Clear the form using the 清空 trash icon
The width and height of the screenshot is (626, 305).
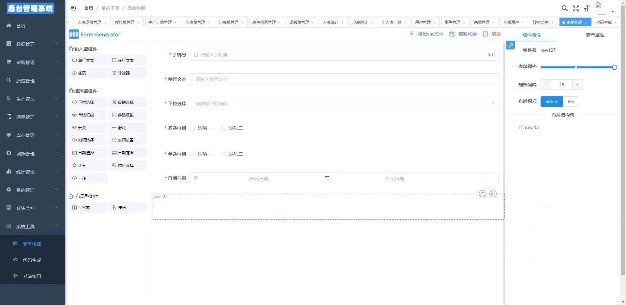click(492, 34)
